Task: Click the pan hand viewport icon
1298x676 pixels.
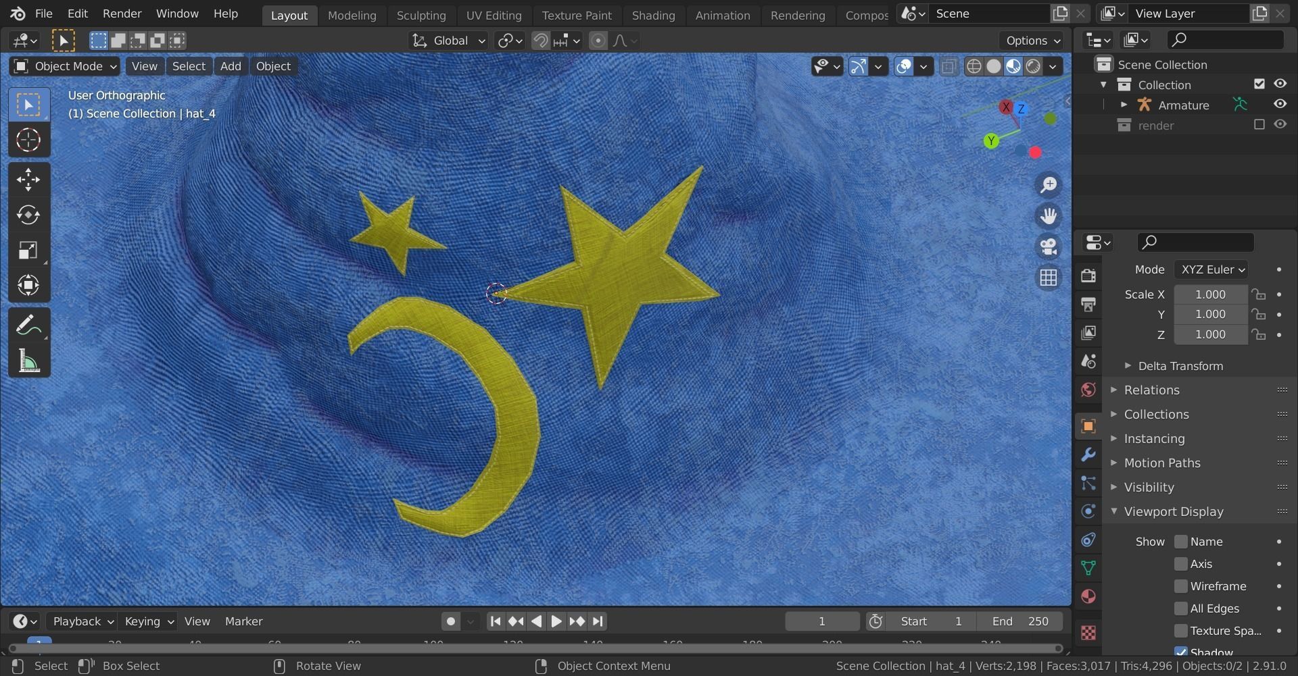Action: pyautogui.click(x=1049, y=216)
